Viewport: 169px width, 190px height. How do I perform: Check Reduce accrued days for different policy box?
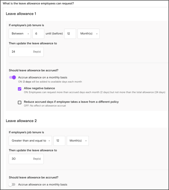(20, 102)
